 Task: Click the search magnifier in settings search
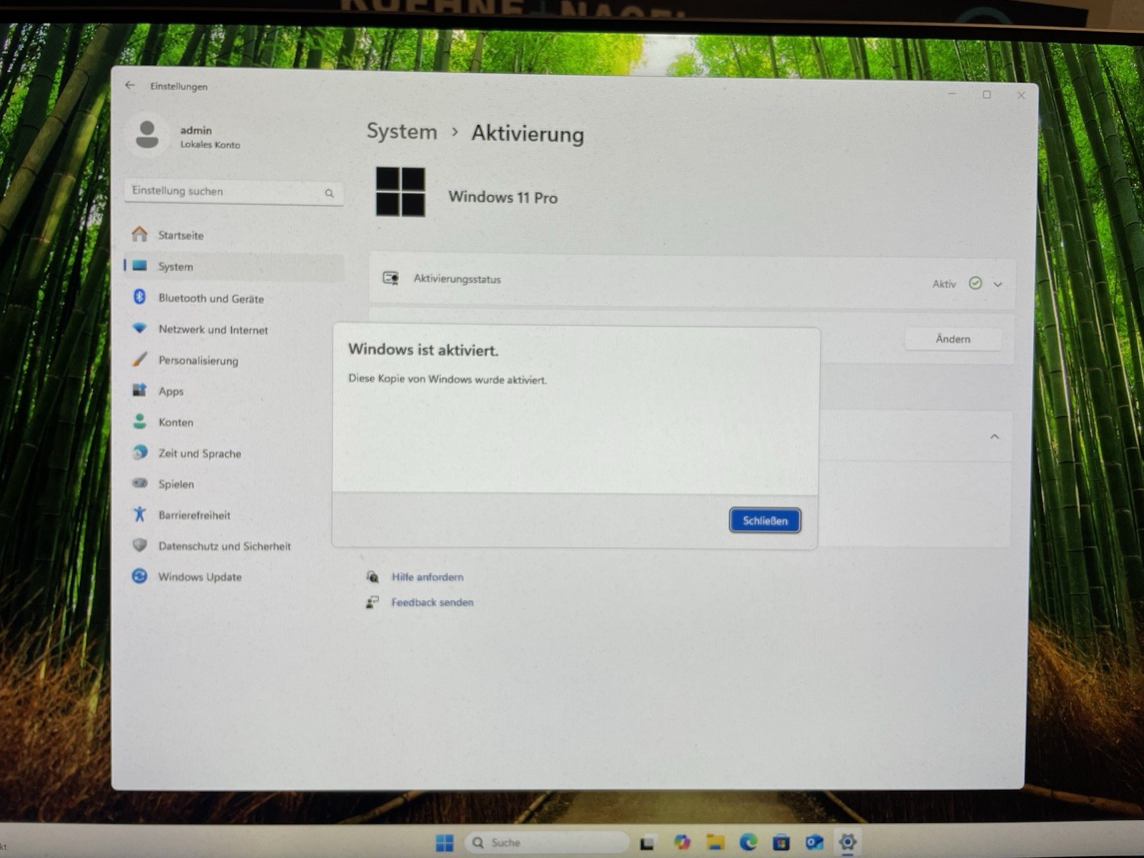pyautogui.click(x=329, y=193)
